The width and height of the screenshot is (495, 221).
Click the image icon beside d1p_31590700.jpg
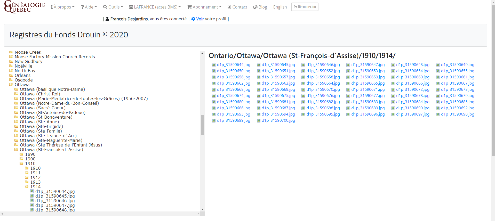(x=258, y=121)
